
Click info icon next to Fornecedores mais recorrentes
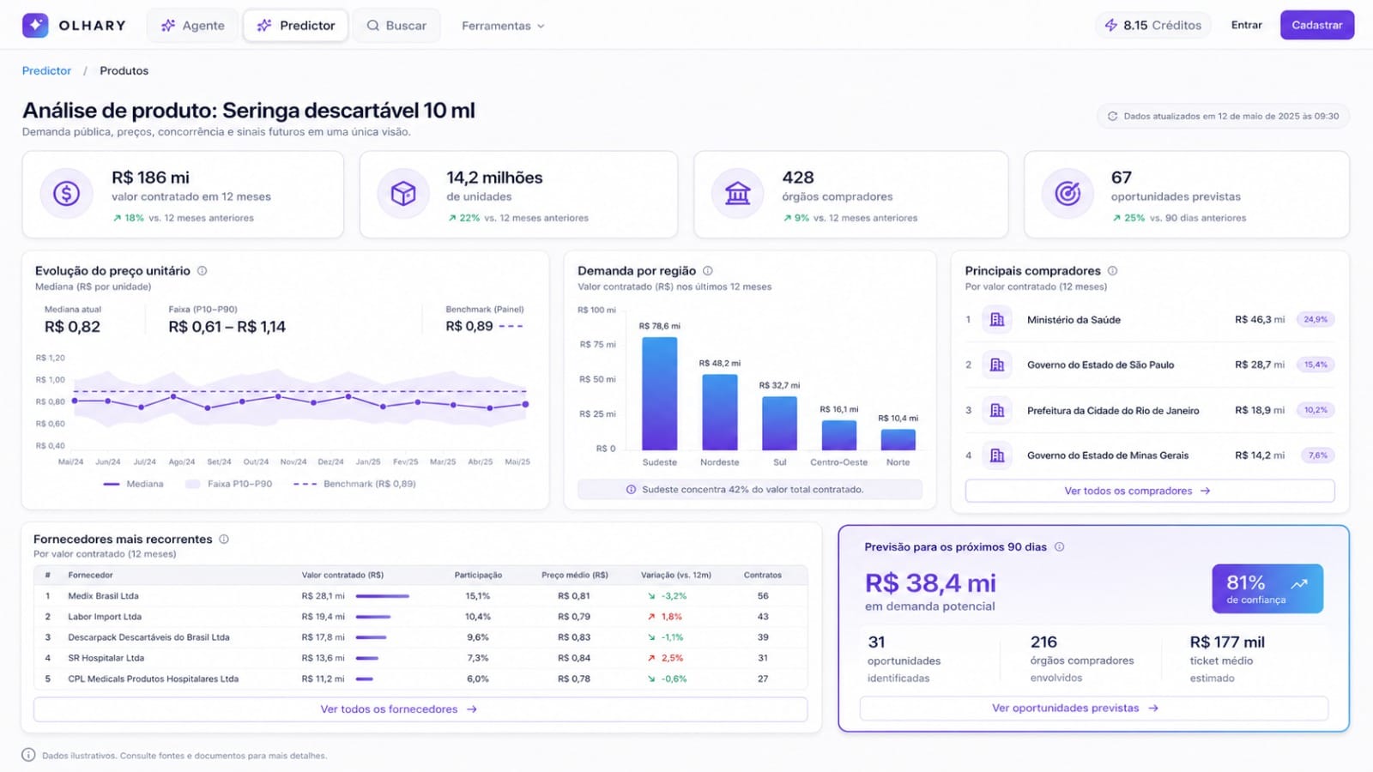224,540
